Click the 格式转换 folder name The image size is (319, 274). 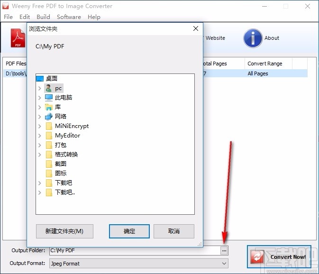(x=66, y=155)
